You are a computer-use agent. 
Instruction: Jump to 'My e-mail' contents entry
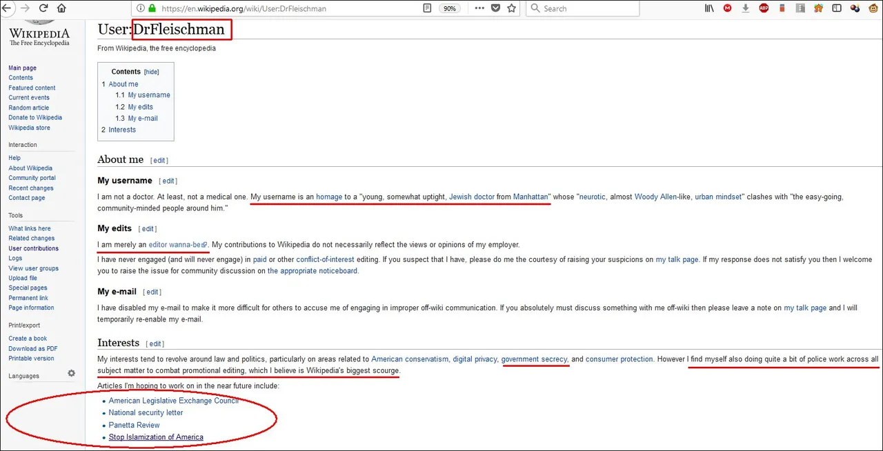coord(142,119)
